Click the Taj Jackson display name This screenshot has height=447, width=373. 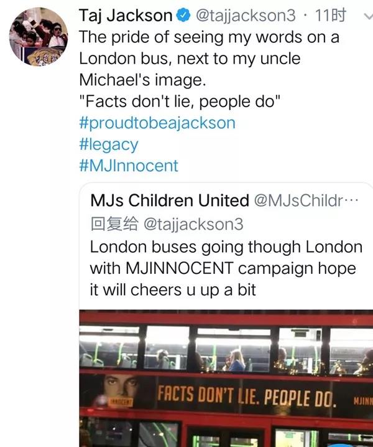(127, 16)
